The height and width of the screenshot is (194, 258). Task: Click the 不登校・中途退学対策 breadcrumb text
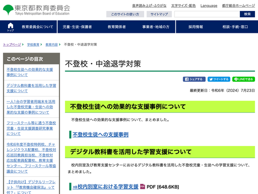pos(80,44)
